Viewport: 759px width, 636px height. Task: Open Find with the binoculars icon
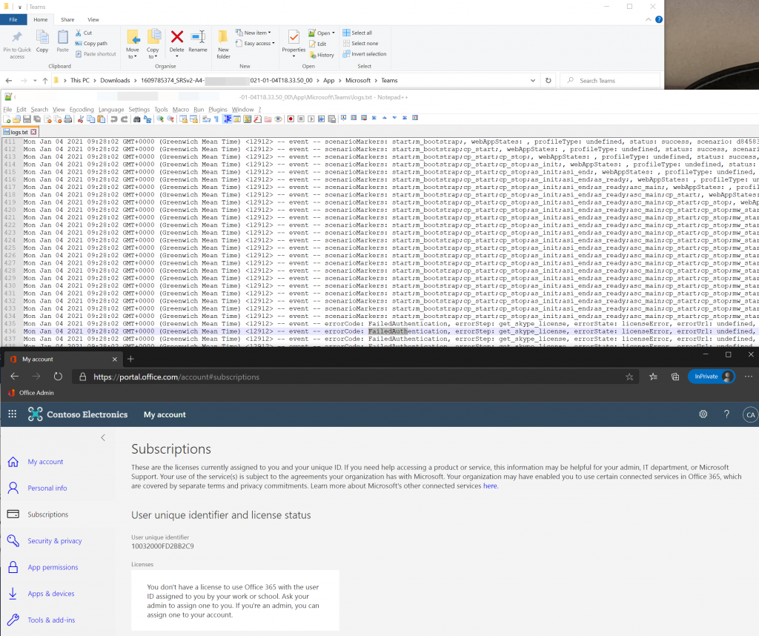tap(136, 119)
